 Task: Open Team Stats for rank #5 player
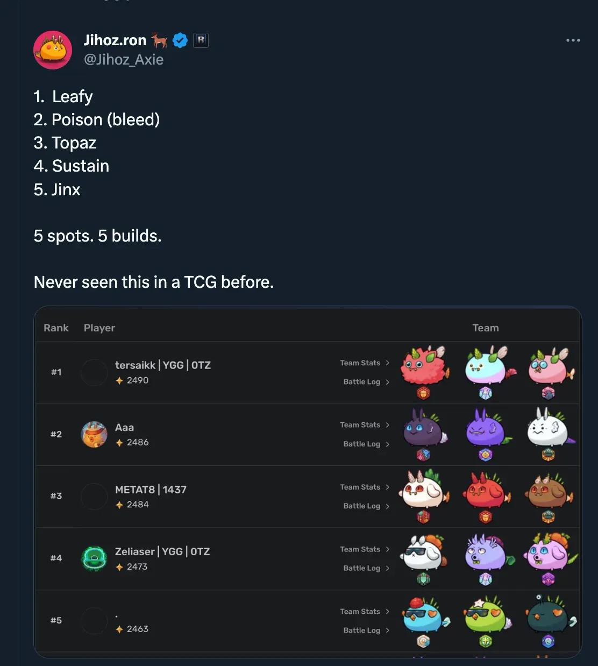(x=365, y=612)
